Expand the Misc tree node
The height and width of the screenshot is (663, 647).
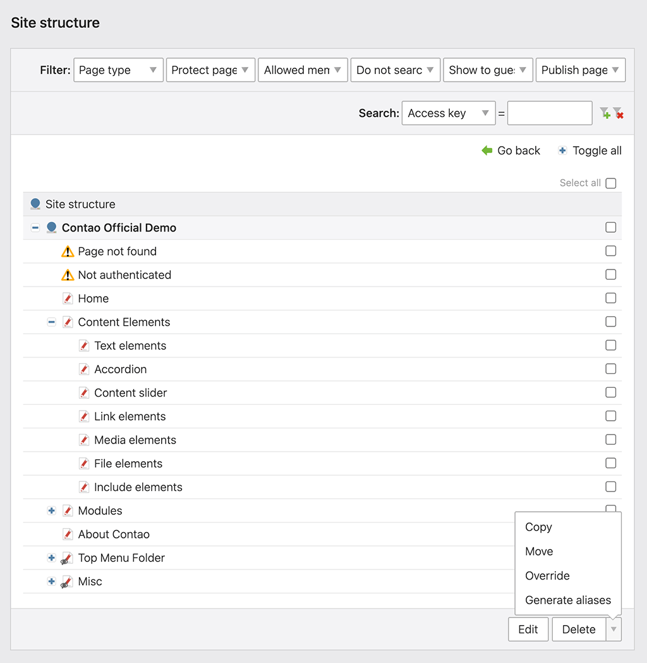[52, 582]
